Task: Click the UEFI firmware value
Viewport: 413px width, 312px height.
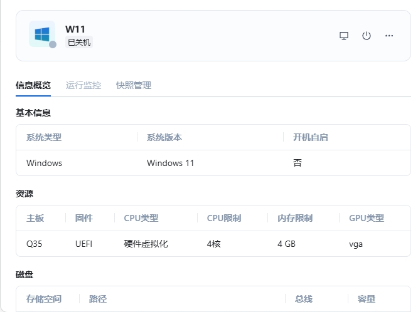Action: click(x=83, y=244)
